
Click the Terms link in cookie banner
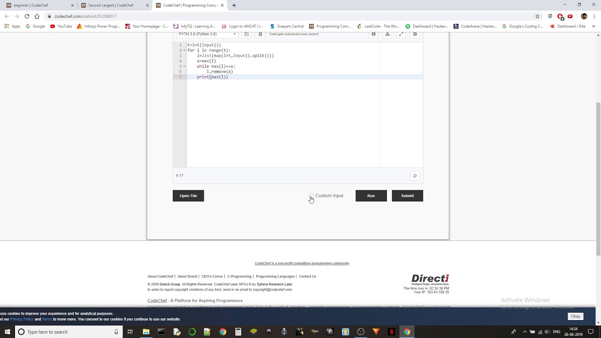click(x=47, y=319)
